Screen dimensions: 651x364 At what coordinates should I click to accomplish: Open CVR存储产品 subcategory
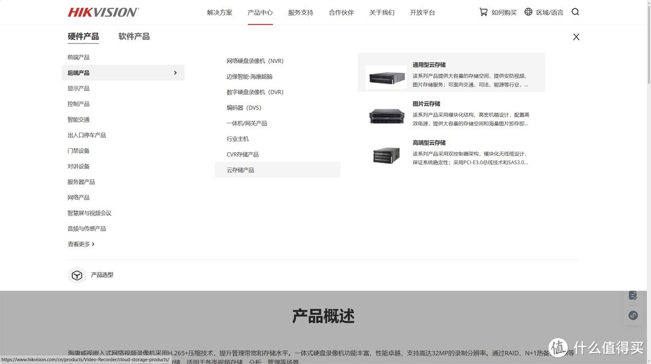click(x=242, y=154)
